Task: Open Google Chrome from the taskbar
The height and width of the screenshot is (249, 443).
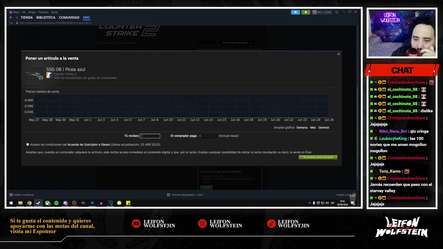Action: pyautogui.click(x=29, y=203)
